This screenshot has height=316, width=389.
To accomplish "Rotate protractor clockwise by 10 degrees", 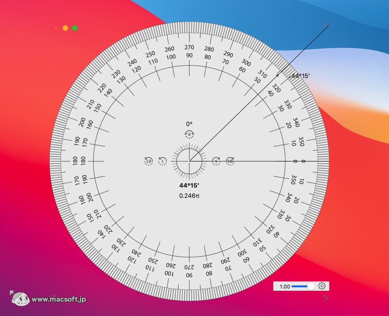I will point(230,161).
